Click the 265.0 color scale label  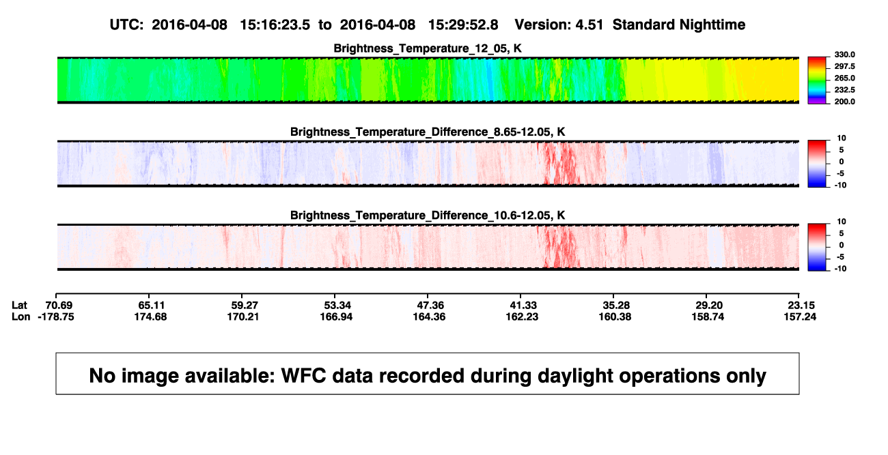844,78
